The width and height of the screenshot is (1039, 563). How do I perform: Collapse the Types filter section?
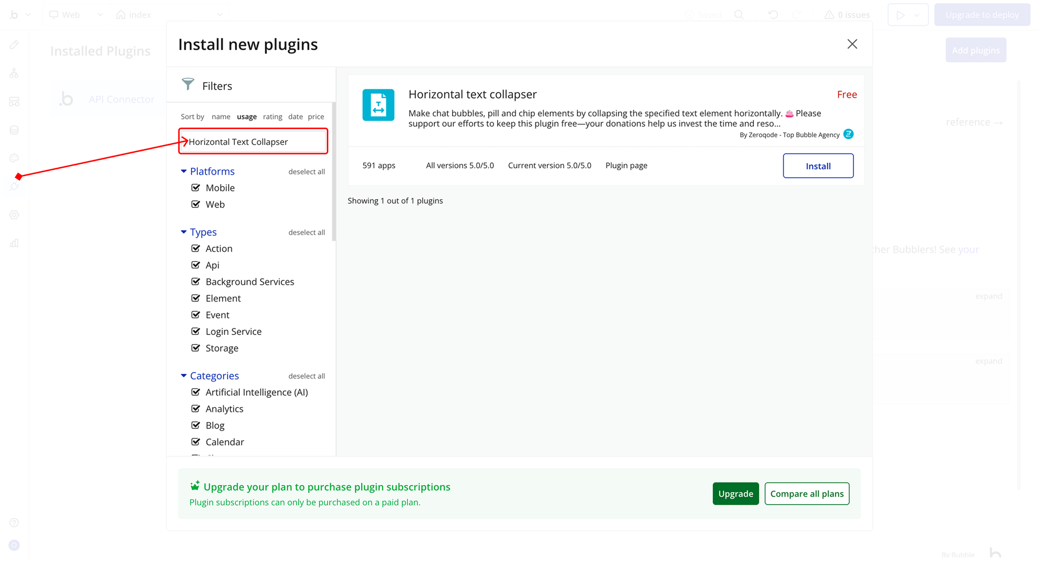pyautogui.click(x=184, y=232)
